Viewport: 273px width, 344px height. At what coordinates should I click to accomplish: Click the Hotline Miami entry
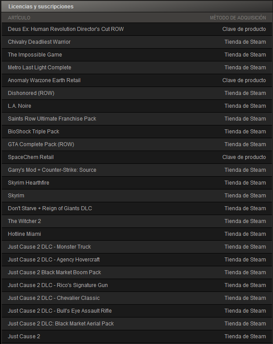136,234
